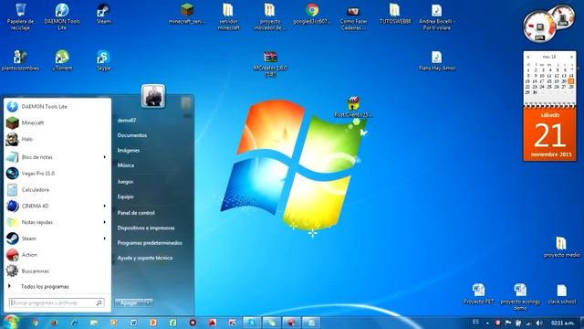Screen dimensions: 584x329
Task: Launch Minecraft from the Start menu
Action: tap(57, 122)
